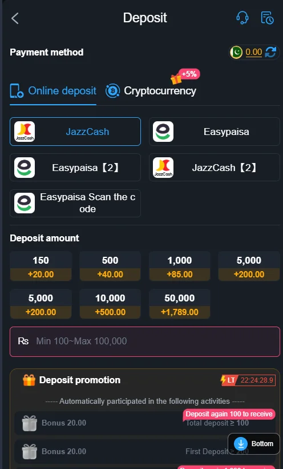Go back using the left arrow icon
283x469 pixels.
15,18
